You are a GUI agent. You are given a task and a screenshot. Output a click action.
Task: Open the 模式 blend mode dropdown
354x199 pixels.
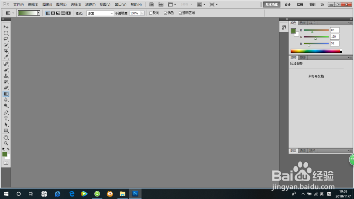click(x=100, y=13)
